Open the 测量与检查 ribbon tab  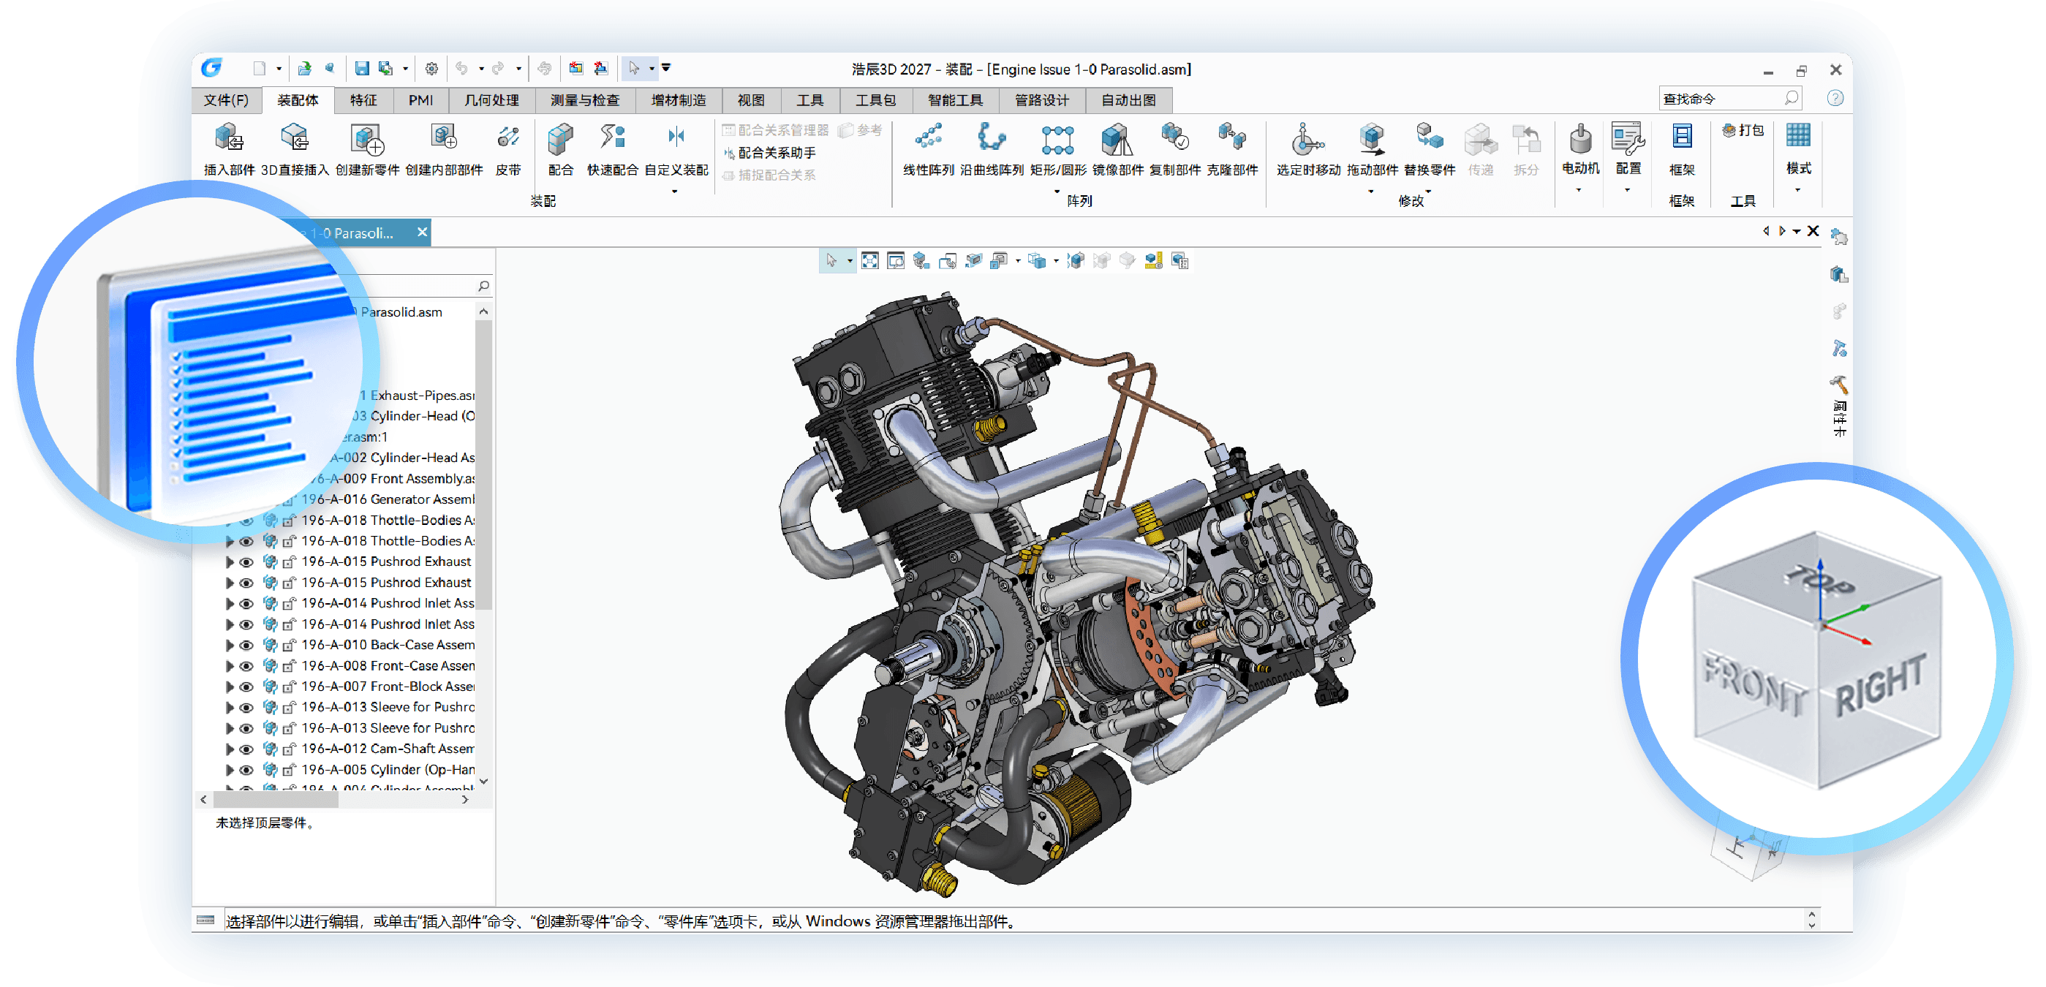tap(584, 100)
